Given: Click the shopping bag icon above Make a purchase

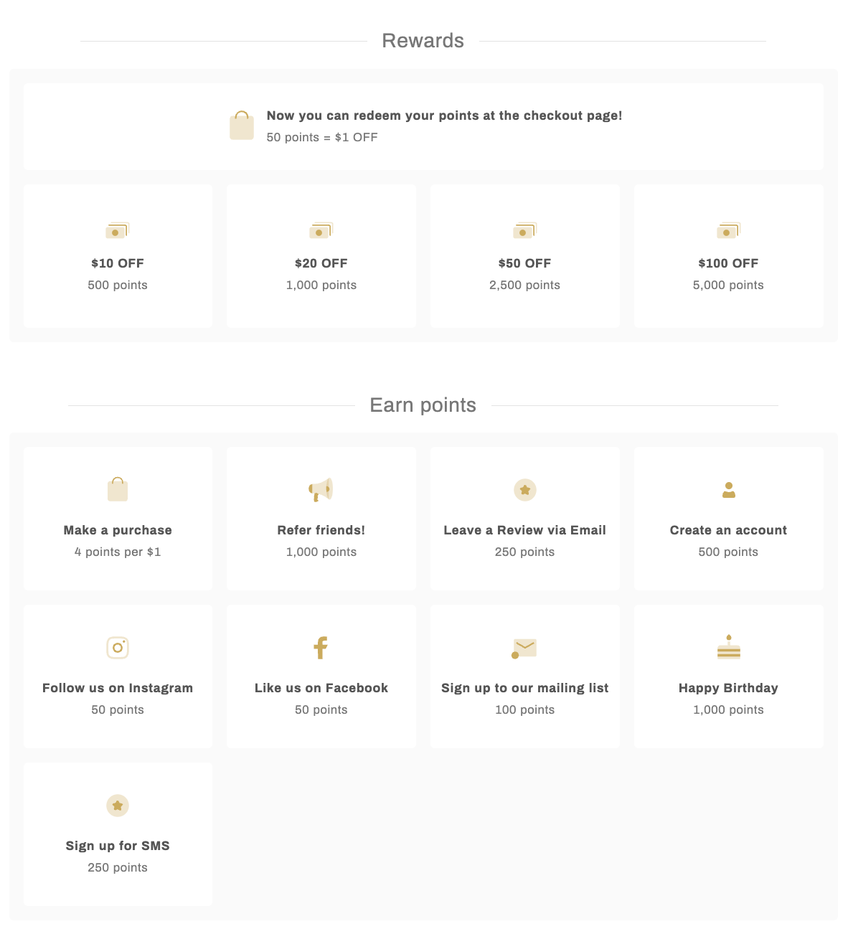Looking at the screenshot, I should pyautogui.click(x=118, y=489).
